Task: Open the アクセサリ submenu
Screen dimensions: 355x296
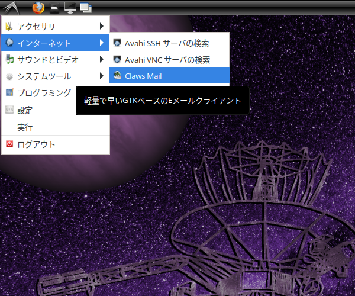Action: (55, 26)
